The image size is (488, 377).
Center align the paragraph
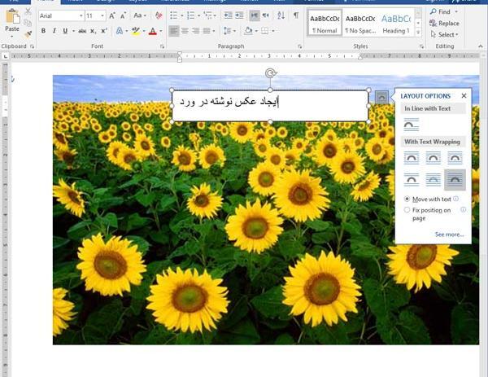185,31
